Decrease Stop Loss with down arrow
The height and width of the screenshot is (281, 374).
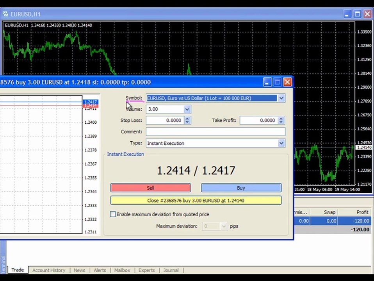tap(187, 122)
